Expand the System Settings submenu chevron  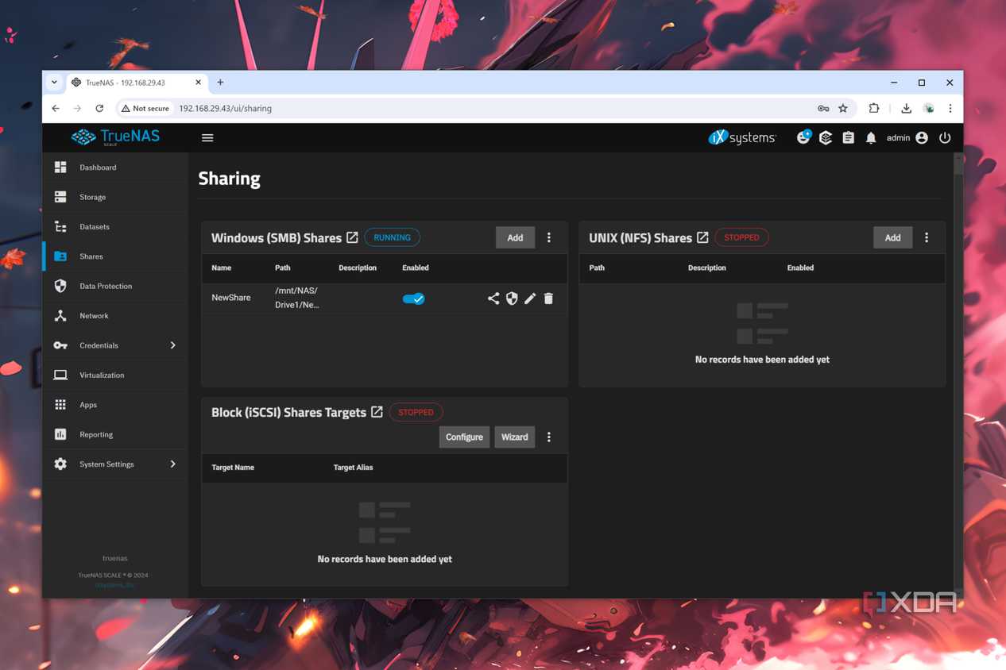[x=172, y=464]
